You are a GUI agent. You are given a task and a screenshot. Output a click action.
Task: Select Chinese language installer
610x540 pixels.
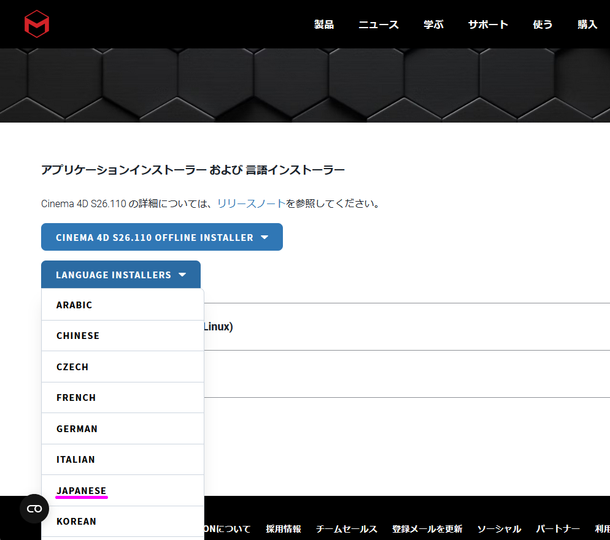pyautogui.click(x=123, y=336)
